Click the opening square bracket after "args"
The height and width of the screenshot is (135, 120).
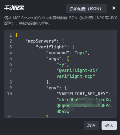68,59
